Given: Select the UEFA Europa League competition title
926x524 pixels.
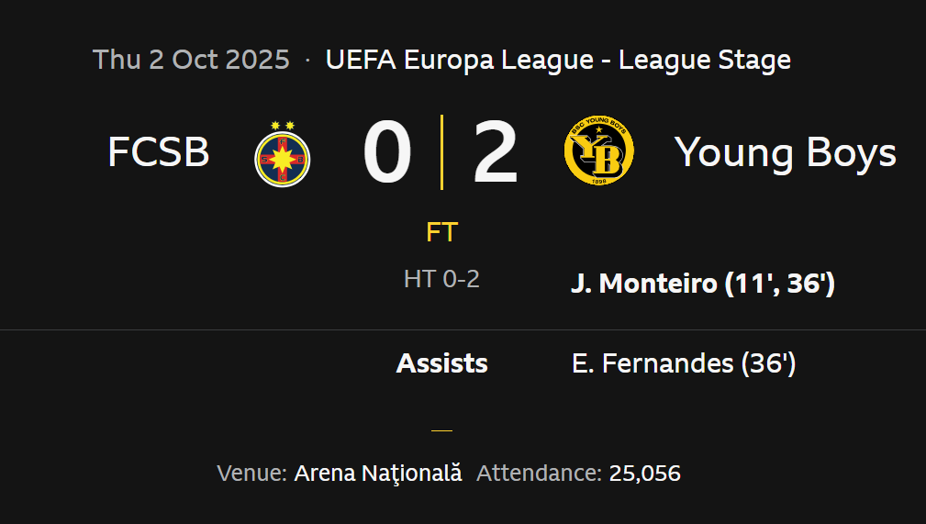Looking at the screenshot, I should coord(558,61).
